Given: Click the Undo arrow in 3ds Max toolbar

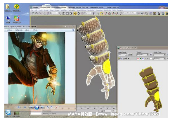Looking at the screenshot, I should (x=33, y=13).
